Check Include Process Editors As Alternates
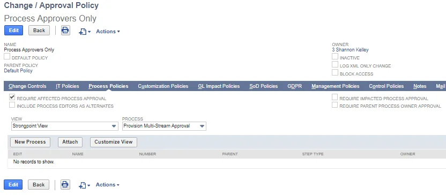This screenshot has width=446, height=195. tap(12, 105)
